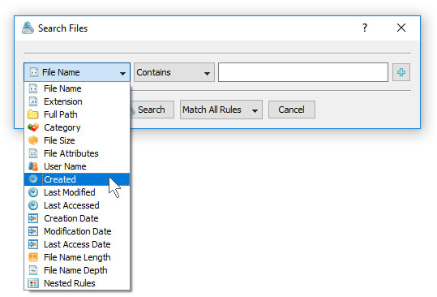Image resolution: width=437 pixels, height=297 pixels.
Task: Select Created from the dropdown list
Action: [x=77, y=179]
